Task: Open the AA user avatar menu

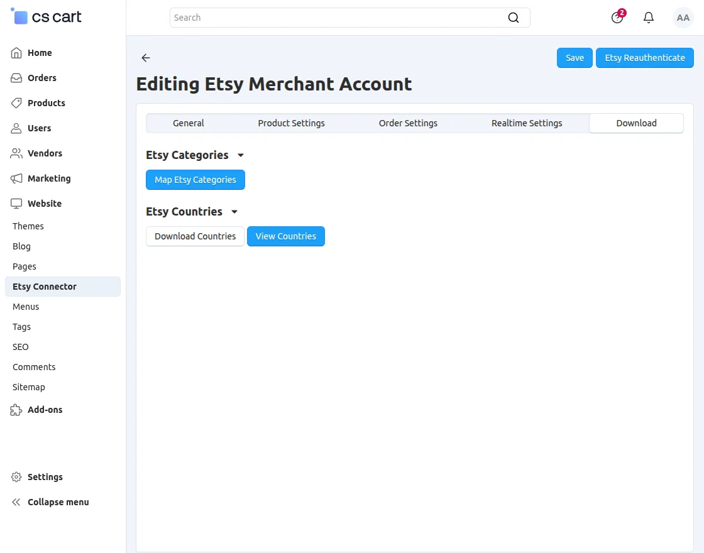Action: click(x=683, y=18)
